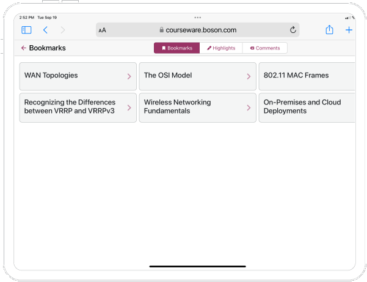
Task: Open the Safari sidebar panel
Action: click(26, 30)
